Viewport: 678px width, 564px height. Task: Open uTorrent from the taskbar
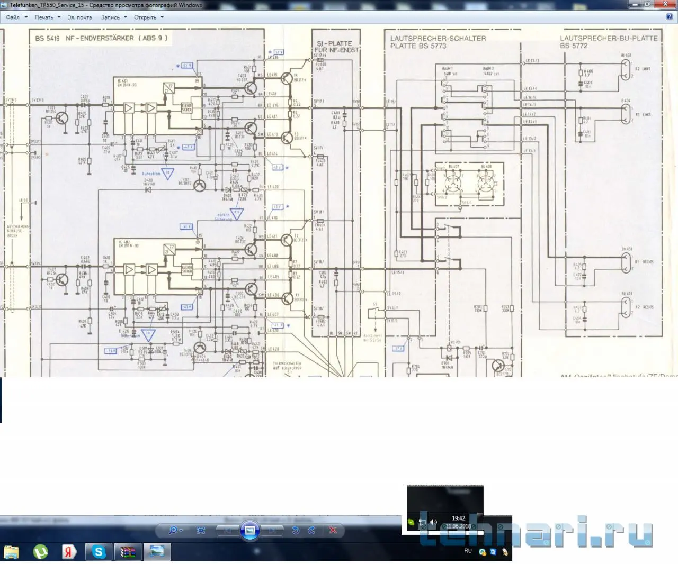pos(41,552)
